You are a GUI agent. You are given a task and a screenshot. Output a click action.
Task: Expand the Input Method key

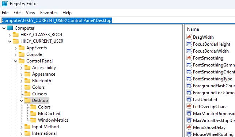pos(21,127)
